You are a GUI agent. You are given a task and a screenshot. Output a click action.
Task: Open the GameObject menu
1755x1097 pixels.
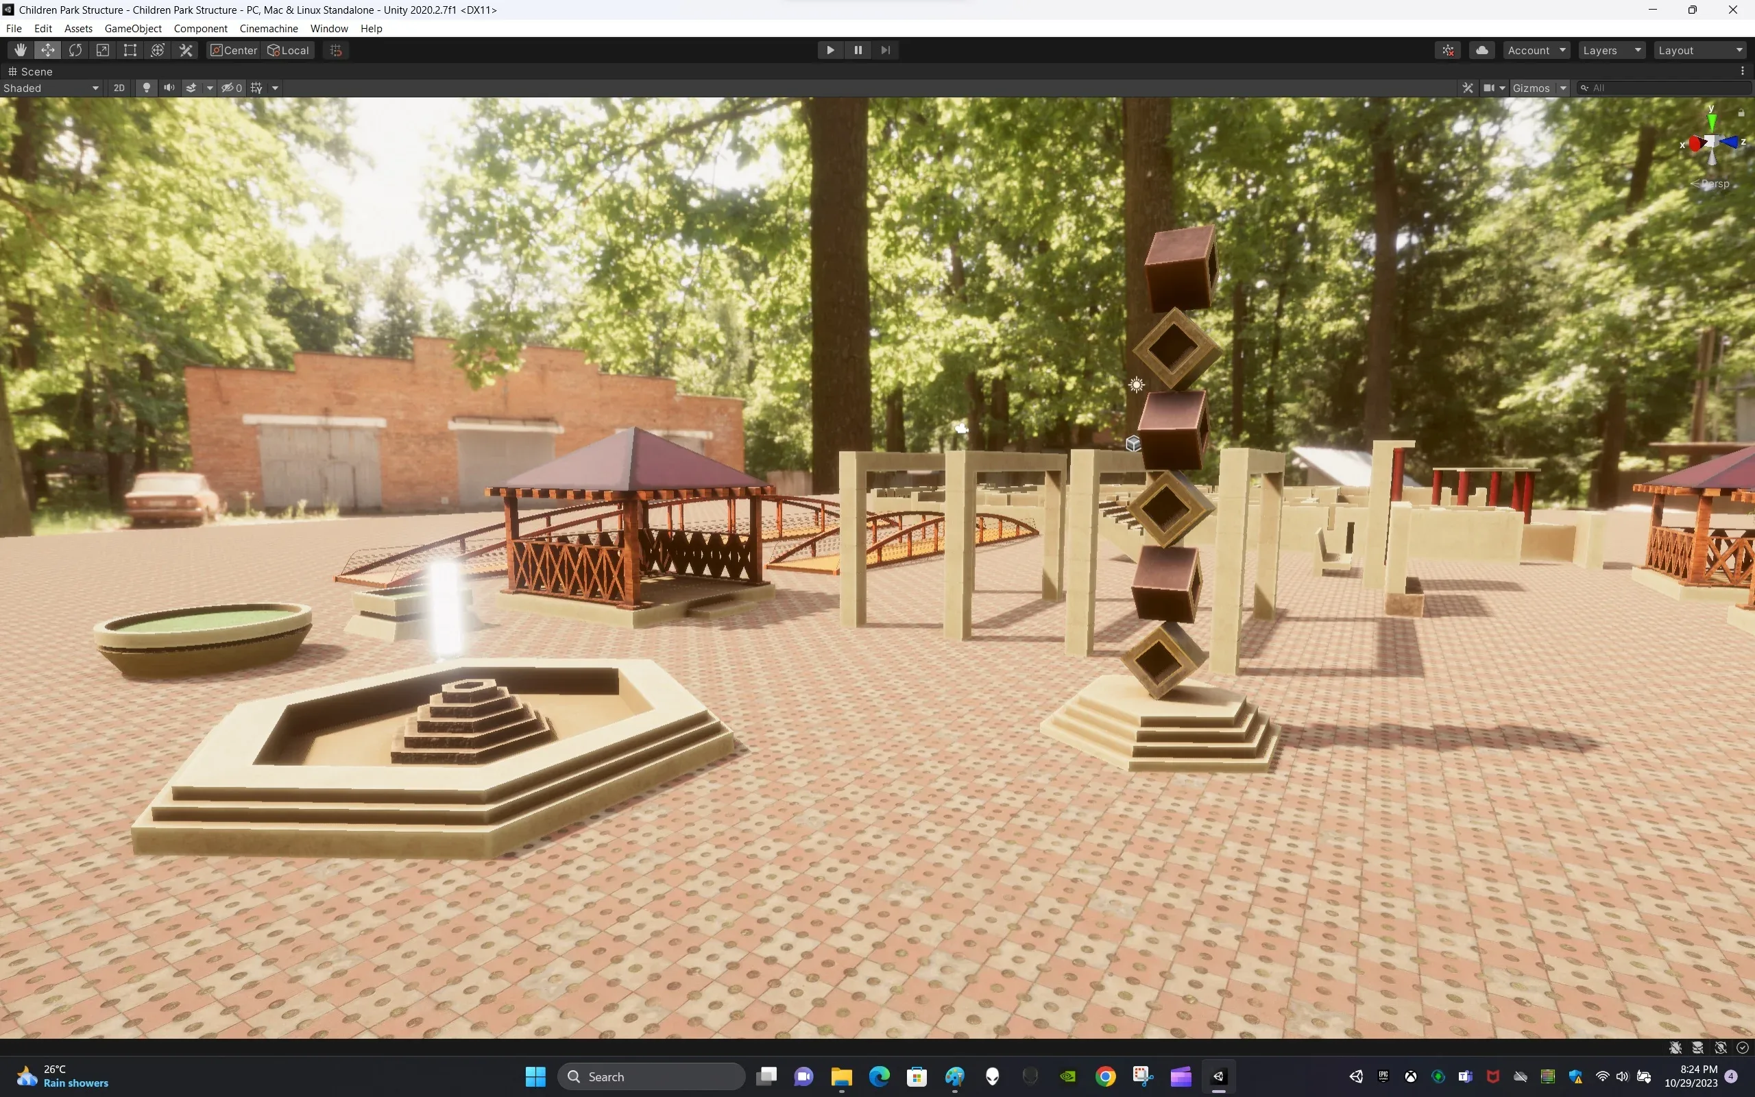point(133,28)
